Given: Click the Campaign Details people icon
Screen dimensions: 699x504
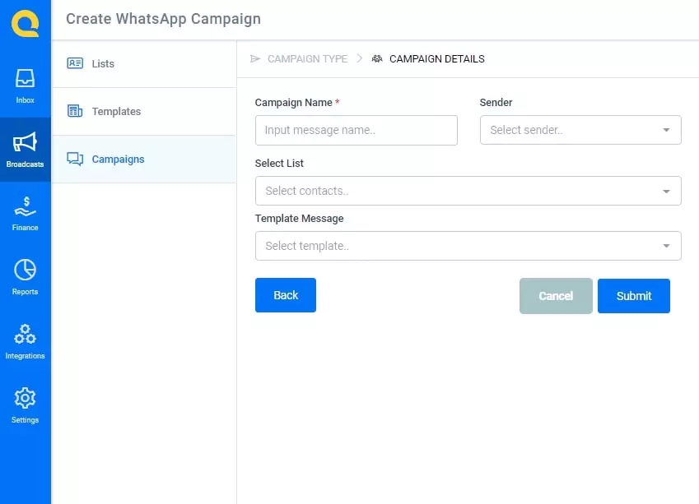Looking at the screenshot, I should (377, 58).
